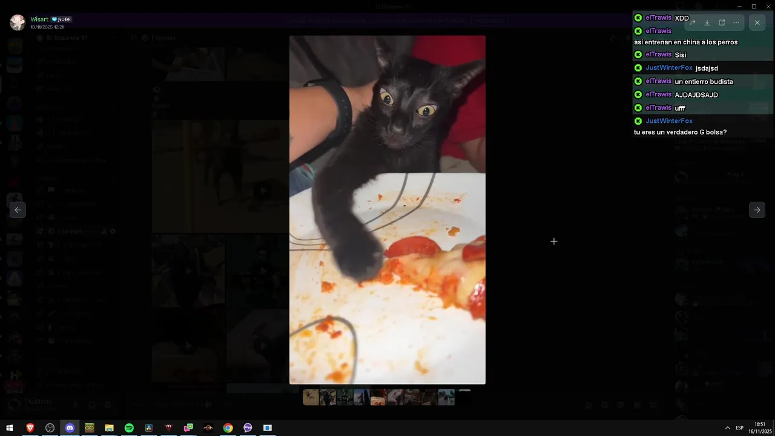
Task: Click 'asi entrenan en china a los perros'
Action: (x=685, y=42)
